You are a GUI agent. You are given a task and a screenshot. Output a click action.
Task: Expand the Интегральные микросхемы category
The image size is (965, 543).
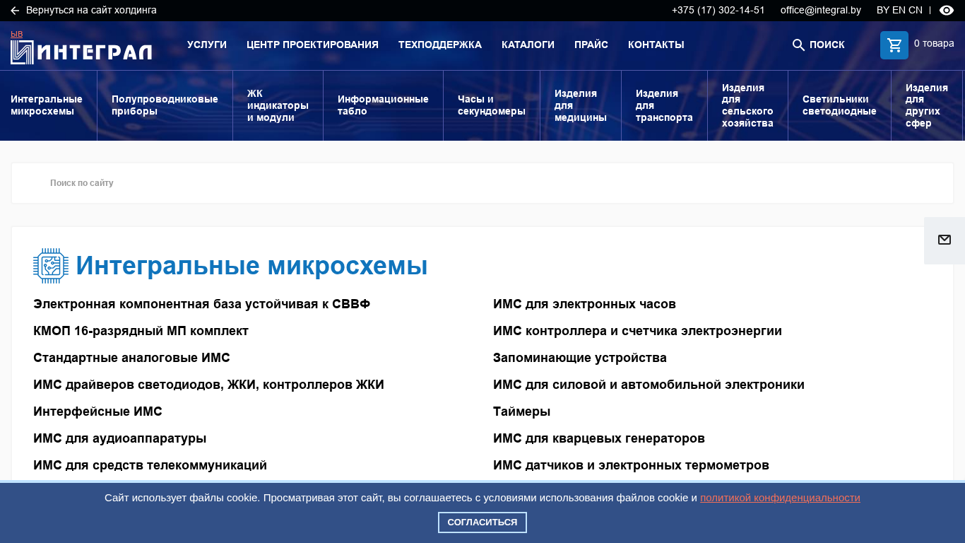[47, 105]
